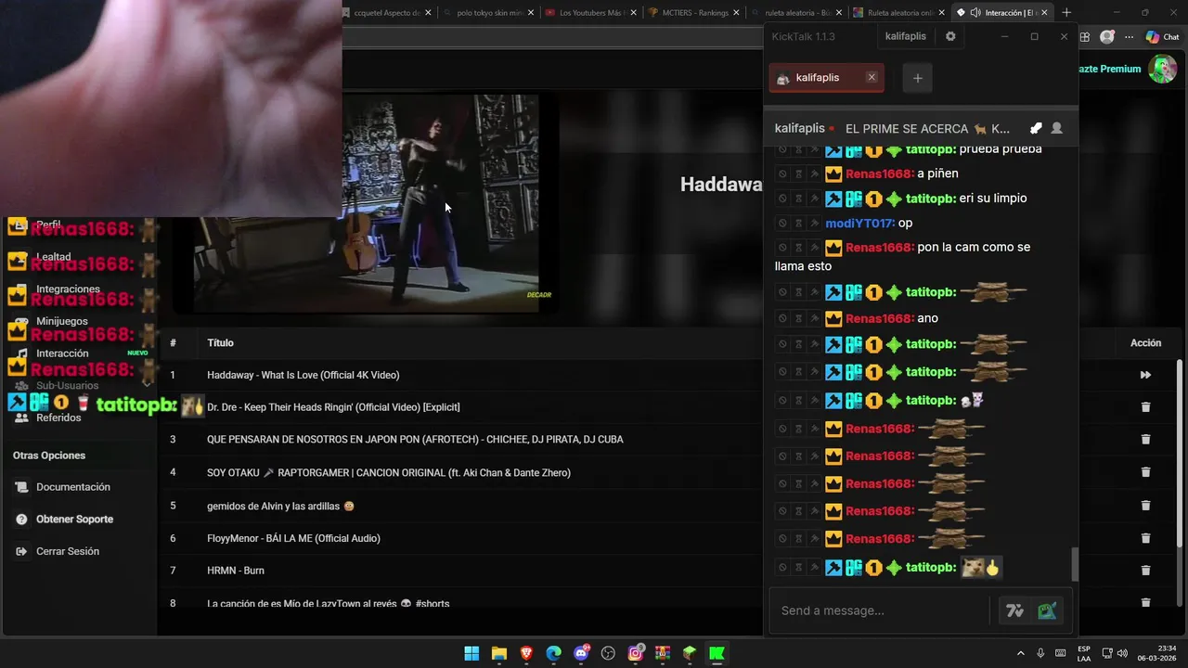Click the Hazte Premium link
Image resolution: width=1188 pixels, height=668 pixels.
click(x=1109, y=69)
